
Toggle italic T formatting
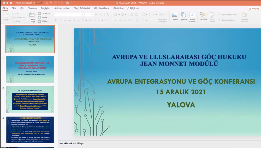60,20
